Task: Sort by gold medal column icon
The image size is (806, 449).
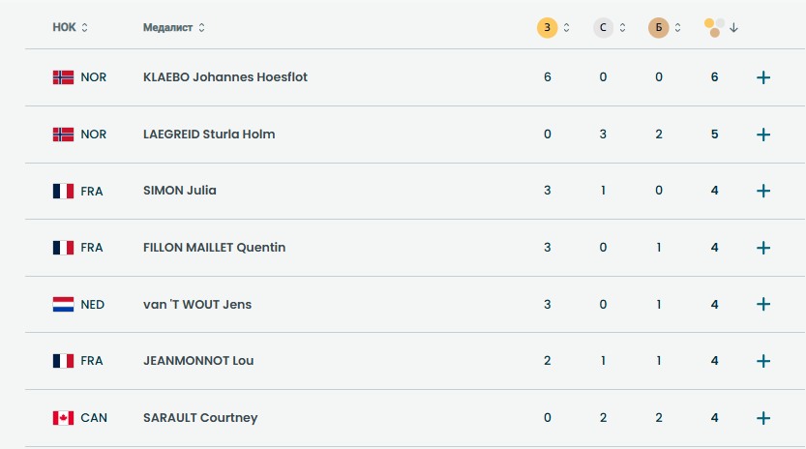Action: [x=548, y=28]
